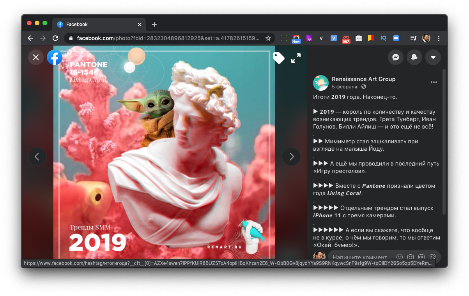The width and height of the screenshot is (469, 296).
Task: Open Messenger from the top bar
Action: (396, 57)
